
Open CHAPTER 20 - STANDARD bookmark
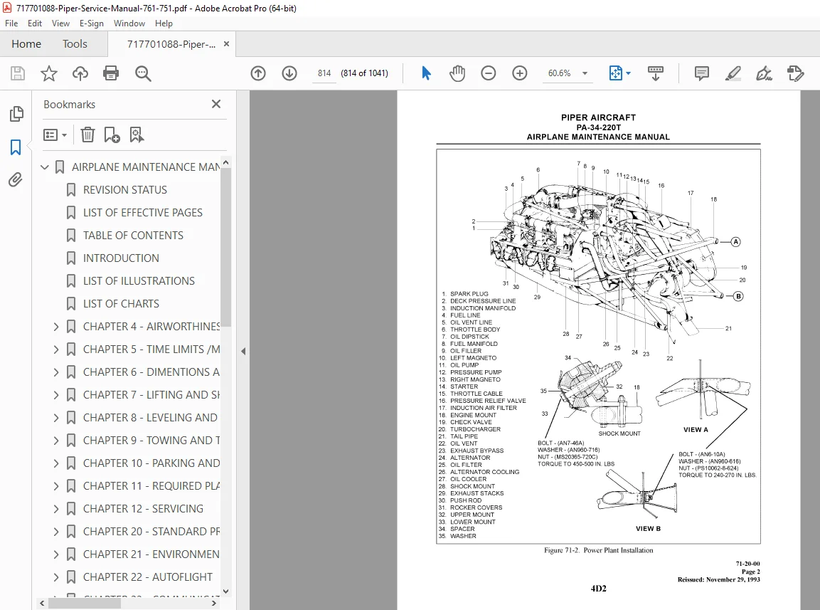[151, 532]
